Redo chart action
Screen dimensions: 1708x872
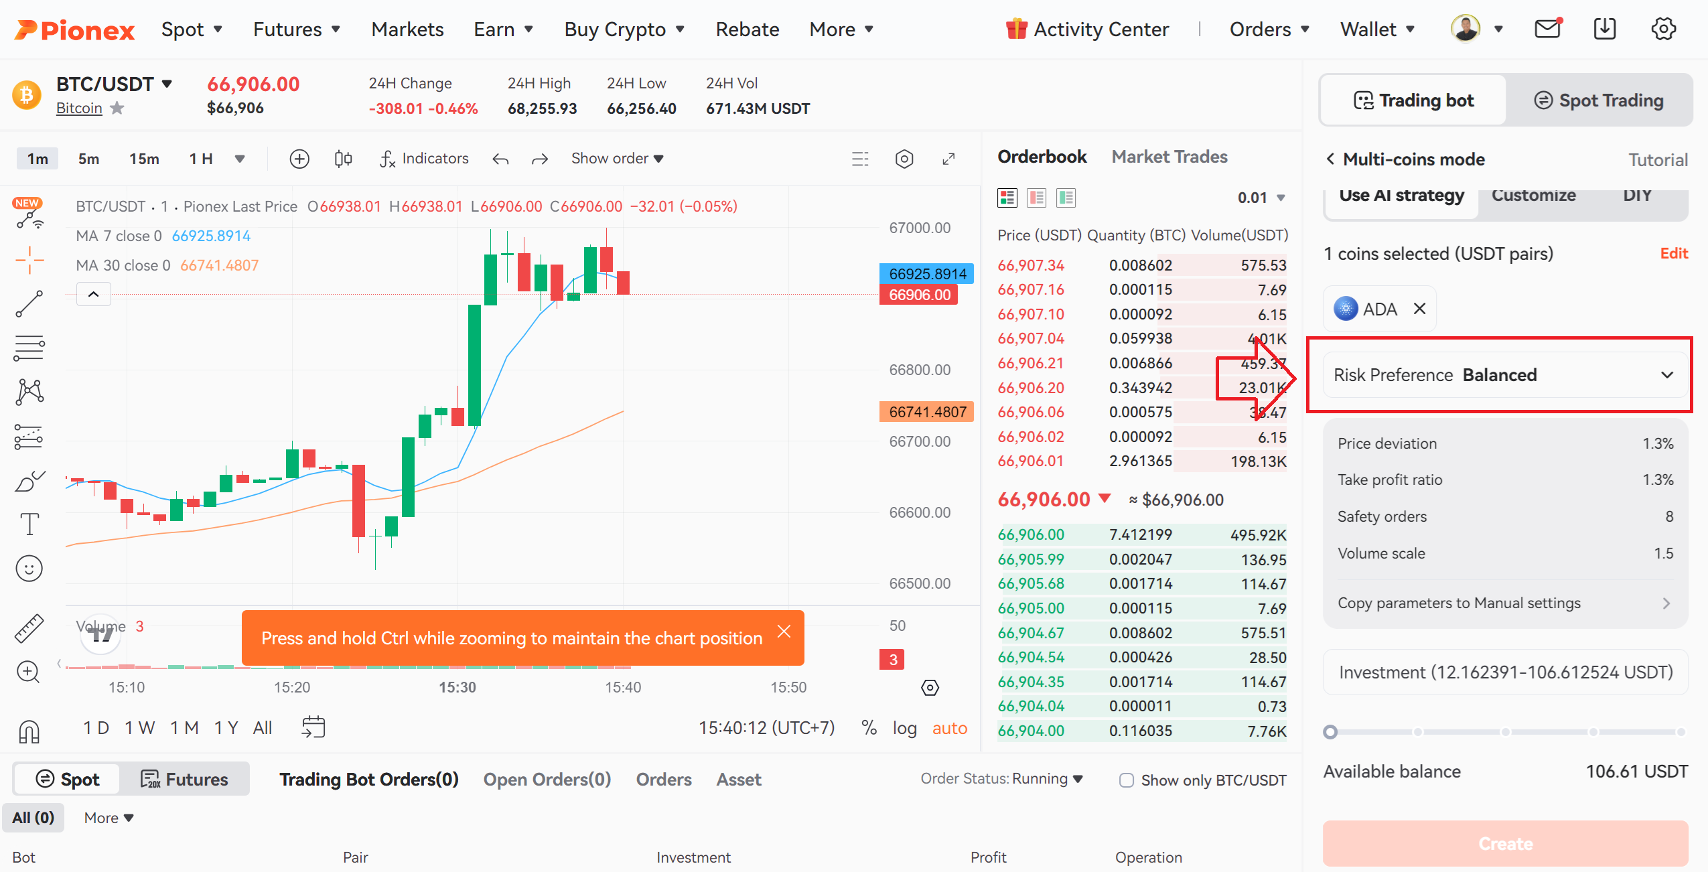tap(540, 159)
